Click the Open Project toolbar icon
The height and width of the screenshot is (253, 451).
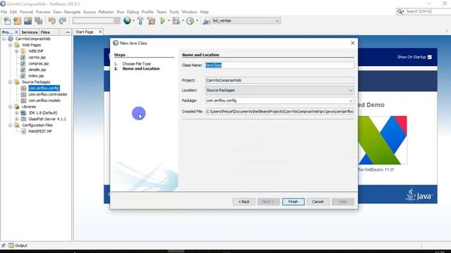pyautogui.click(x=28, y=20)
